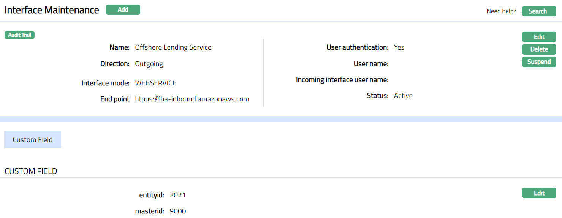
Task: Suspend the active interface
Action: [539, 62]
